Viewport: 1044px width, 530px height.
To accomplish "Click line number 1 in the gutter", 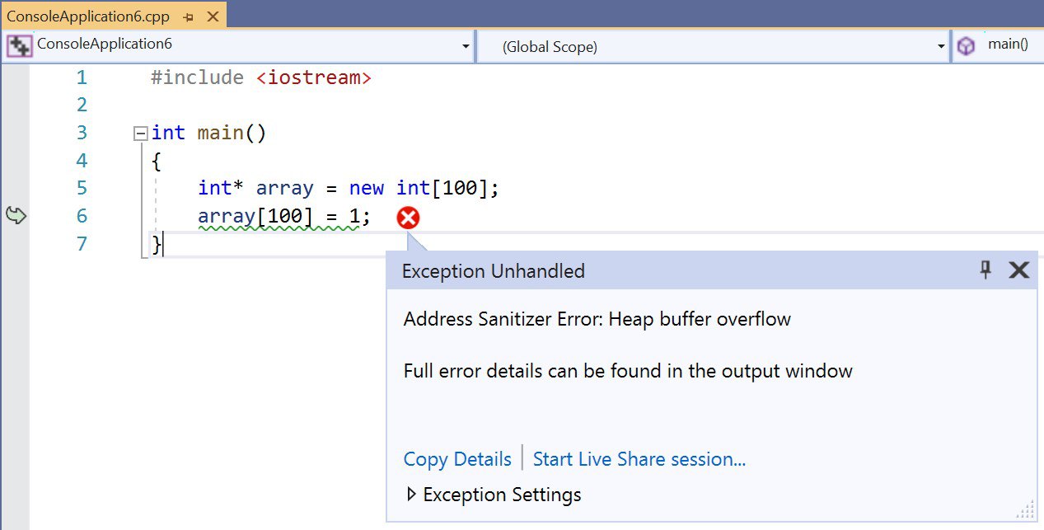I will coord(81,78).
